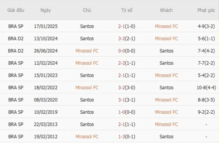The height and width of the screenshot is (144, 219).
Task: Click Santos home team on 15/01/2023
Action: 87,75
